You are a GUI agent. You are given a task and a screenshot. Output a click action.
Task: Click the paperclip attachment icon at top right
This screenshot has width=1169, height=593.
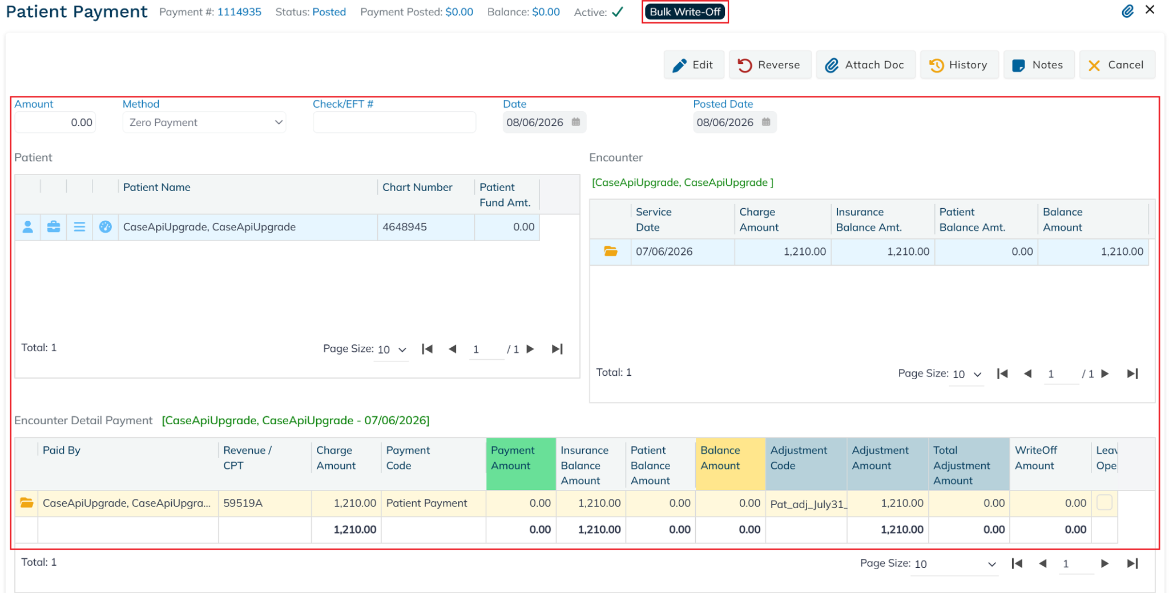click(x=1127, y=11)
